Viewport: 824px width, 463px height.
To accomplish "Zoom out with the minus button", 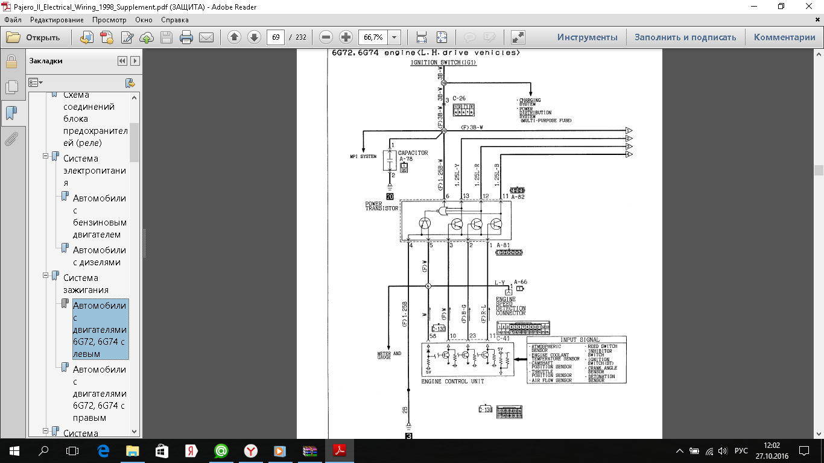I will pos(326,37).
